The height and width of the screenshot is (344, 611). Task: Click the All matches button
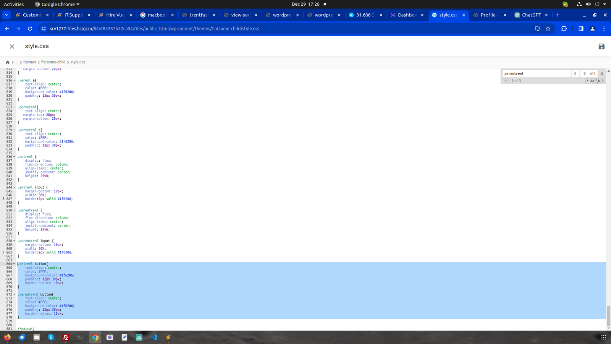tap(593, 74)
